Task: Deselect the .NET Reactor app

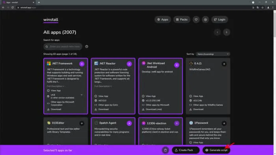Action: coord(129,64)
